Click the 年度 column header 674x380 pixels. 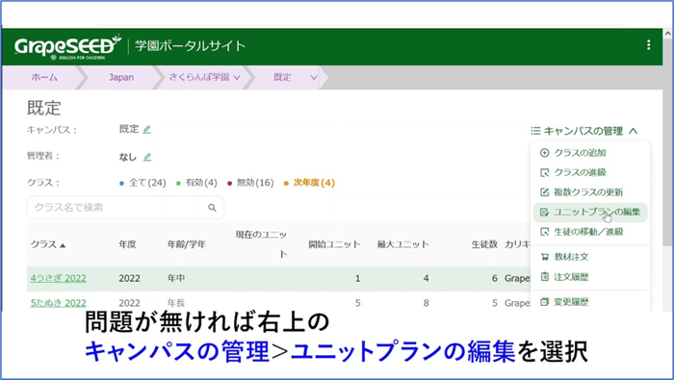pyautogui.click(x=128, y=244)
